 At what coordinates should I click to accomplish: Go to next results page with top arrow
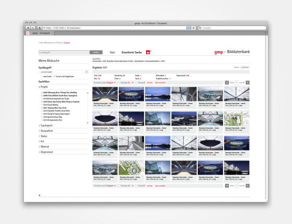click(x=248, y=82)
